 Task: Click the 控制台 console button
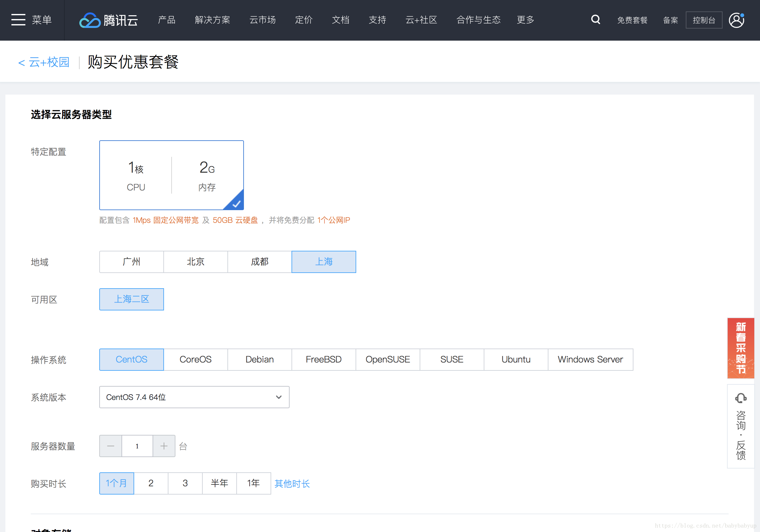704,20
